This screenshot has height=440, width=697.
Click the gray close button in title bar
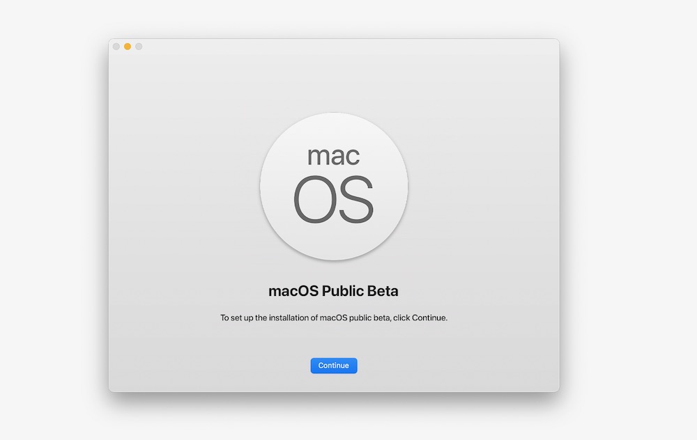click(x=116, y=47)
